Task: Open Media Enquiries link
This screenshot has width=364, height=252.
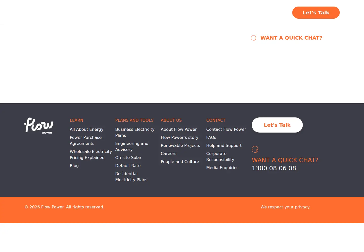Action: click(x=222, y=168)
